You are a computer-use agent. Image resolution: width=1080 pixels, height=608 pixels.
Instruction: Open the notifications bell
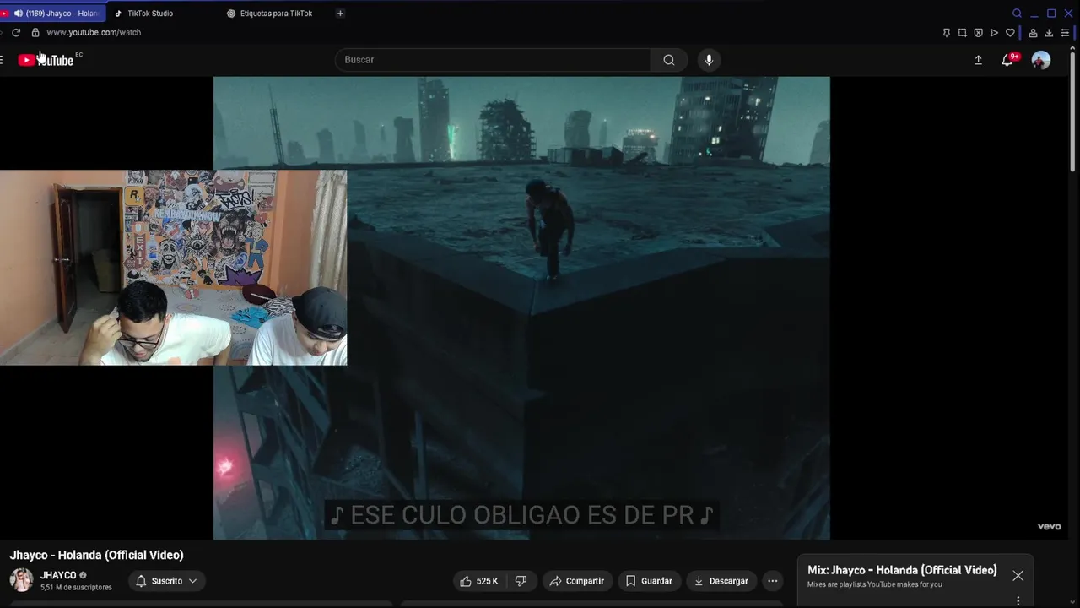click(x=1007, y=60)
